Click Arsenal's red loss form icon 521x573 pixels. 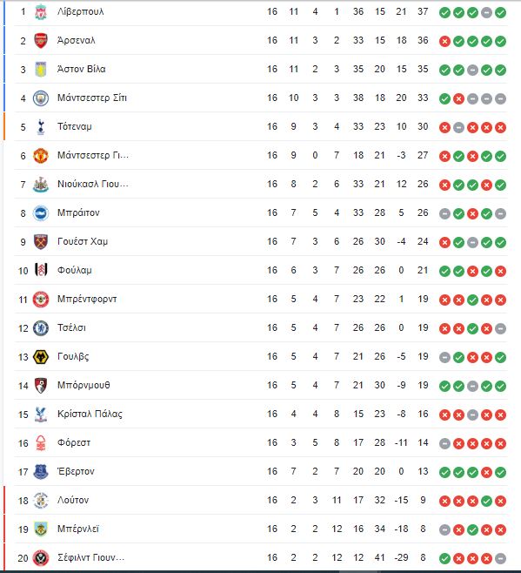tap(444, 41)
